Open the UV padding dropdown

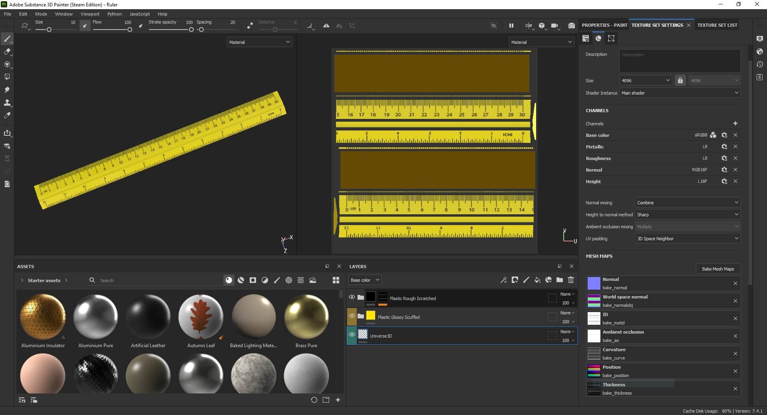pos(687,239)
